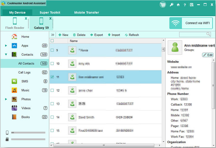Click the Export toolbar button

[x=97, y=35]
